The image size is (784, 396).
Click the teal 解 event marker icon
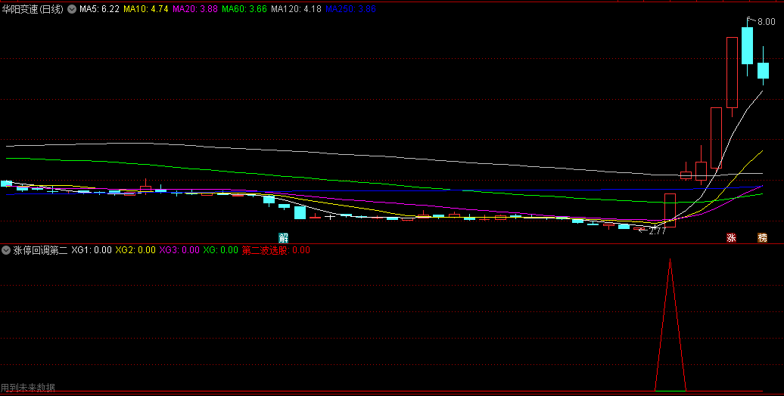coord(283,237)
